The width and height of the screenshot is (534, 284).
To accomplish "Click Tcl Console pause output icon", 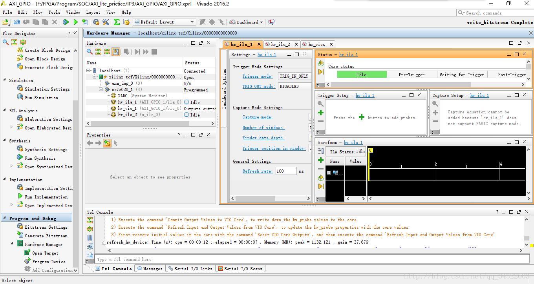I will 90,237.
